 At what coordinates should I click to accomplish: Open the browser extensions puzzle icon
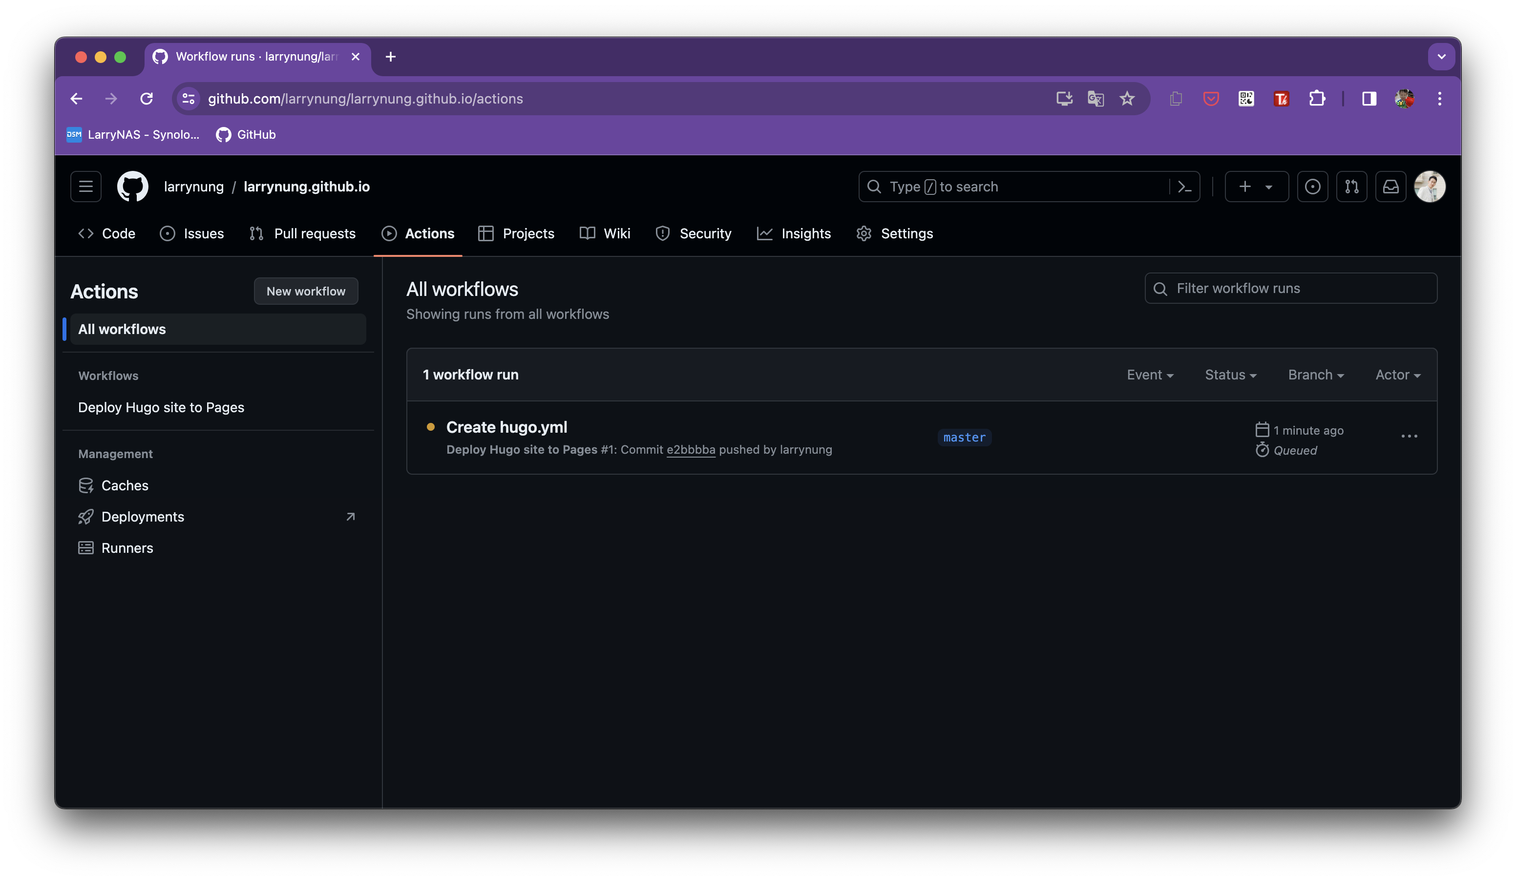point(1317,99)
